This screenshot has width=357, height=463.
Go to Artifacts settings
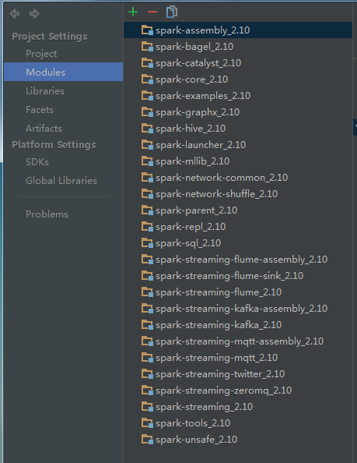(x=44, y=129)
